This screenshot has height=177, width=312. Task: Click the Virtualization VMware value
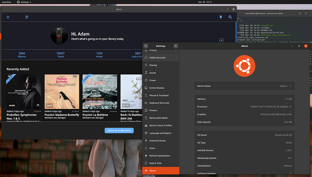288,166
